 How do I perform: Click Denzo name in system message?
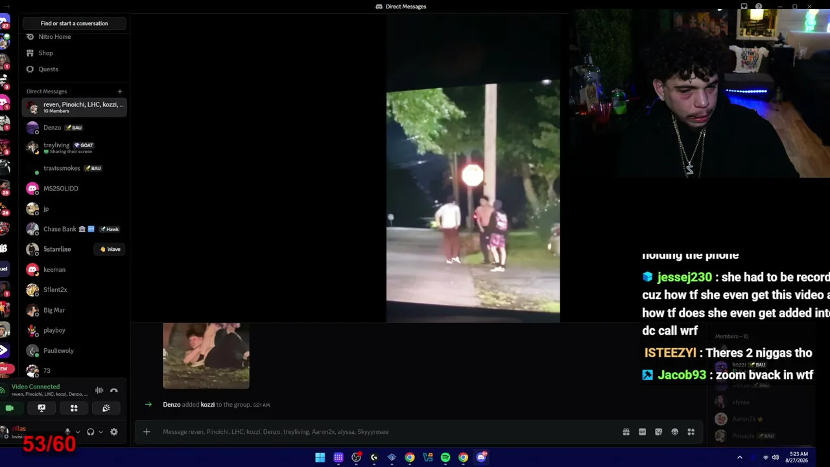tap(172, 405)
